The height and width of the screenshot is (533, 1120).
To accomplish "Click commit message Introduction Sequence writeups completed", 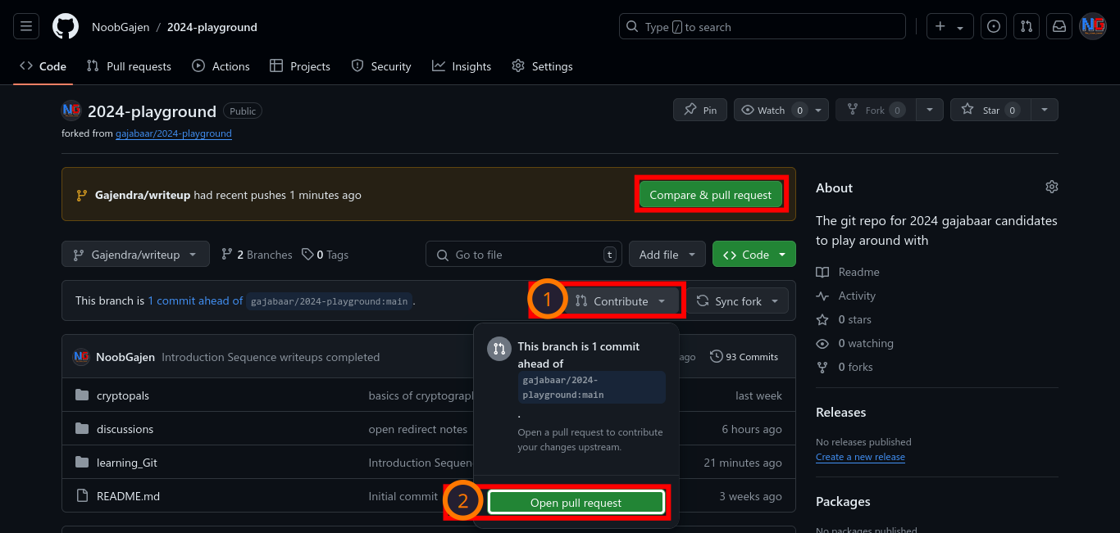I will (271, 357).
